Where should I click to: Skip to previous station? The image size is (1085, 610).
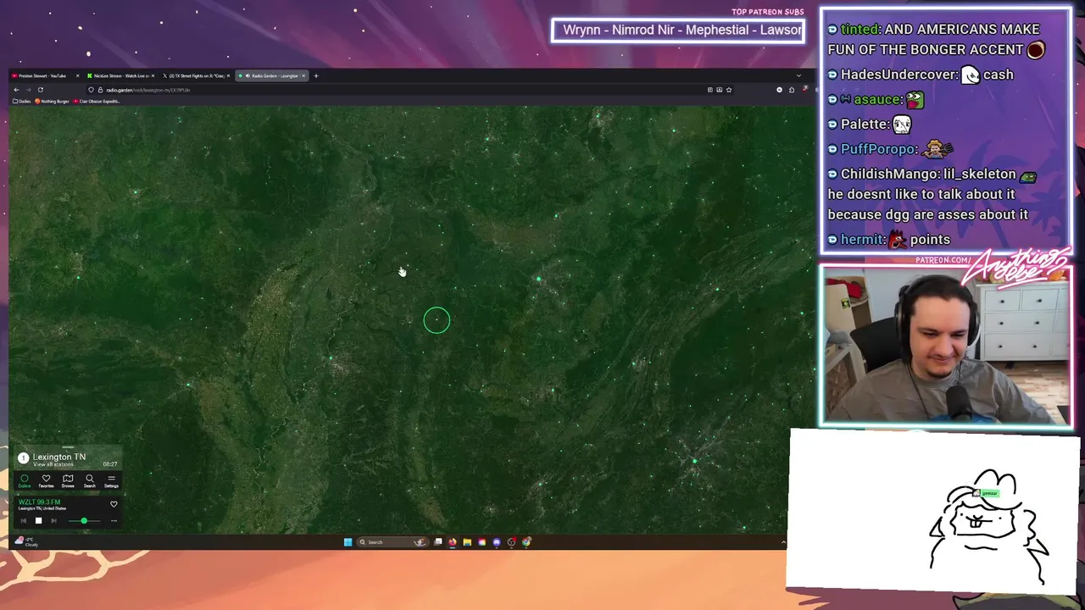pos(24,520)
